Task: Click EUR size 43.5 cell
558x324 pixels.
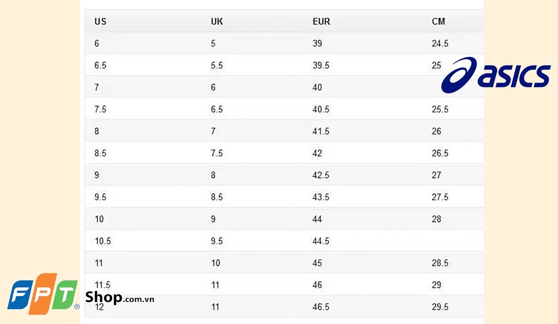Action: pos(321,197)
